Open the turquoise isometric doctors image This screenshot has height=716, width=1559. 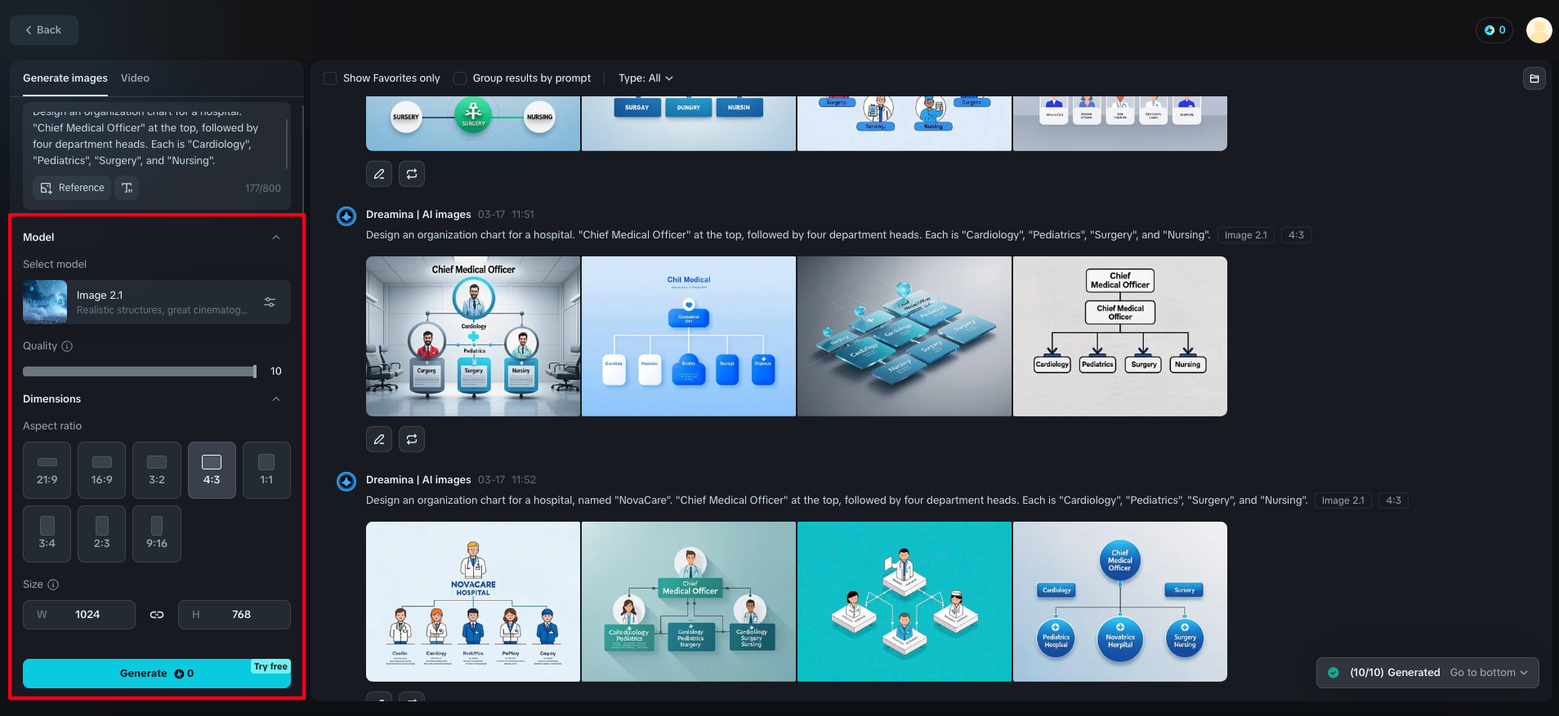(905, 602)
